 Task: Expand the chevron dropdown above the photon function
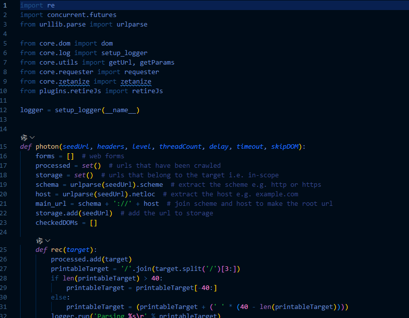32,137
